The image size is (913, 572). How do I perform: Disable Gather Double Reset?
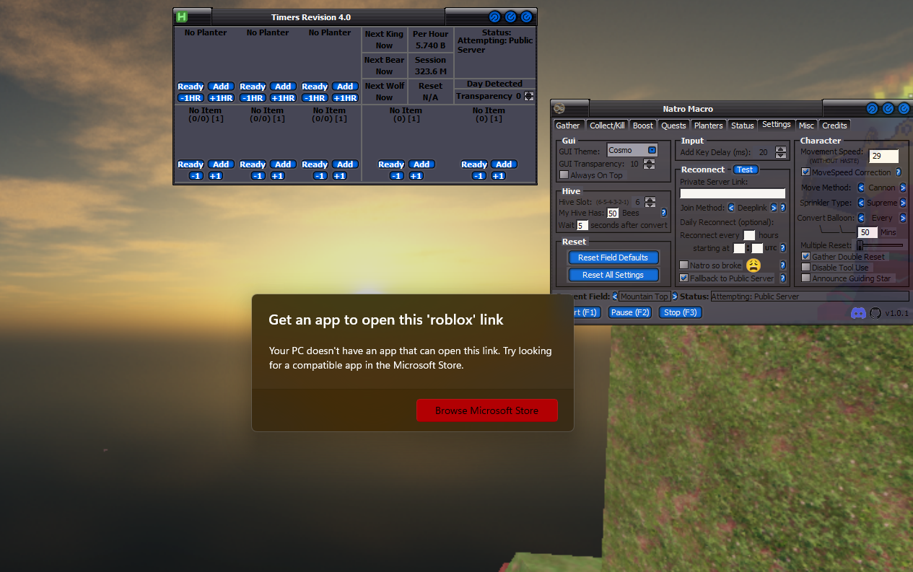point(805,256)
